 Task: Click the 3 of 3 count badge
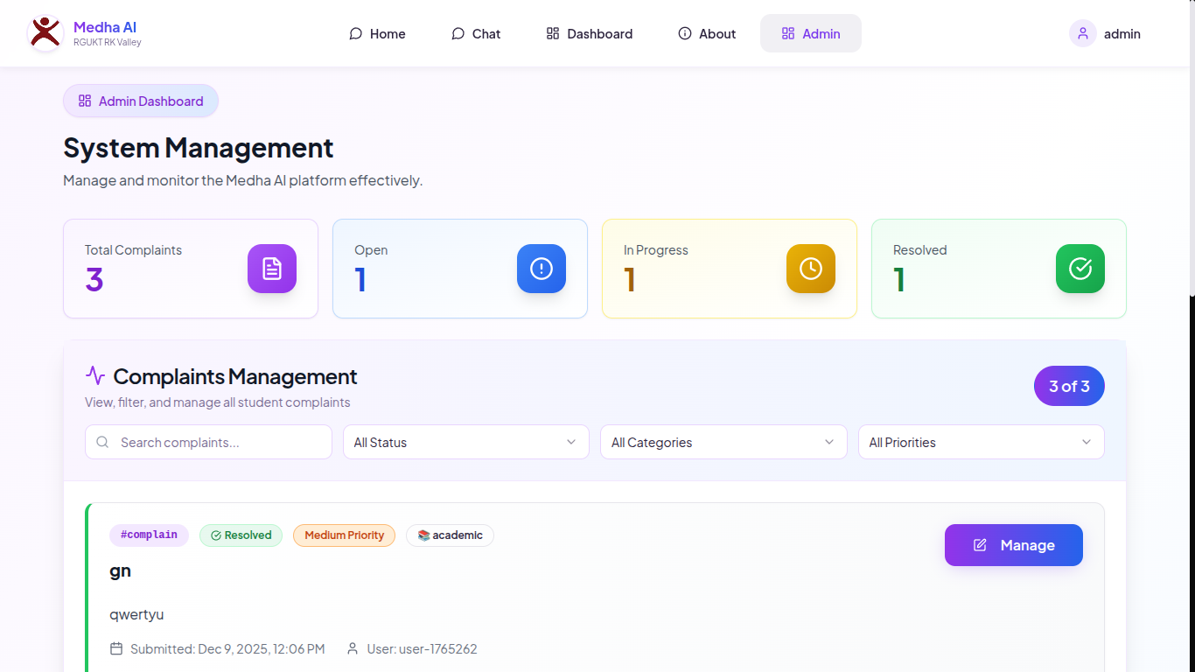[x=1069, y=386]
